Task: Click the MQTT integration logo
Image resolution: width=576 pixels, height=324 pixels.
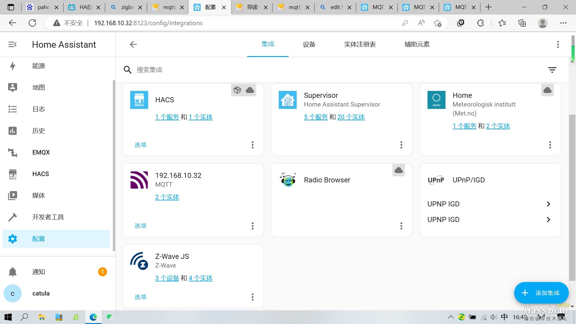Action: click(139, 180)
